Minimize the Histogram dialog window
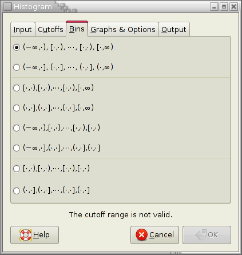This screenshot has height=255, width=242. 214,7
